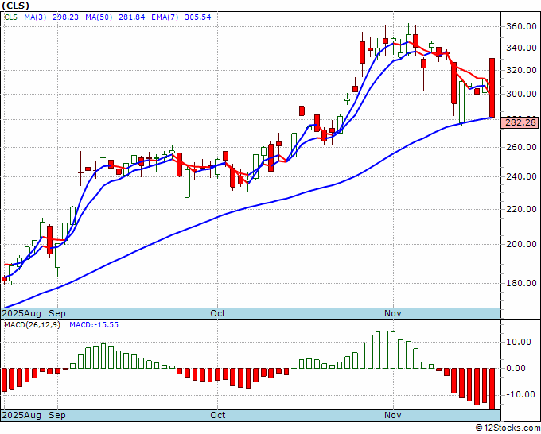Click the last red MACD histogram bar

pyautogui.click(x=492, y=389)
